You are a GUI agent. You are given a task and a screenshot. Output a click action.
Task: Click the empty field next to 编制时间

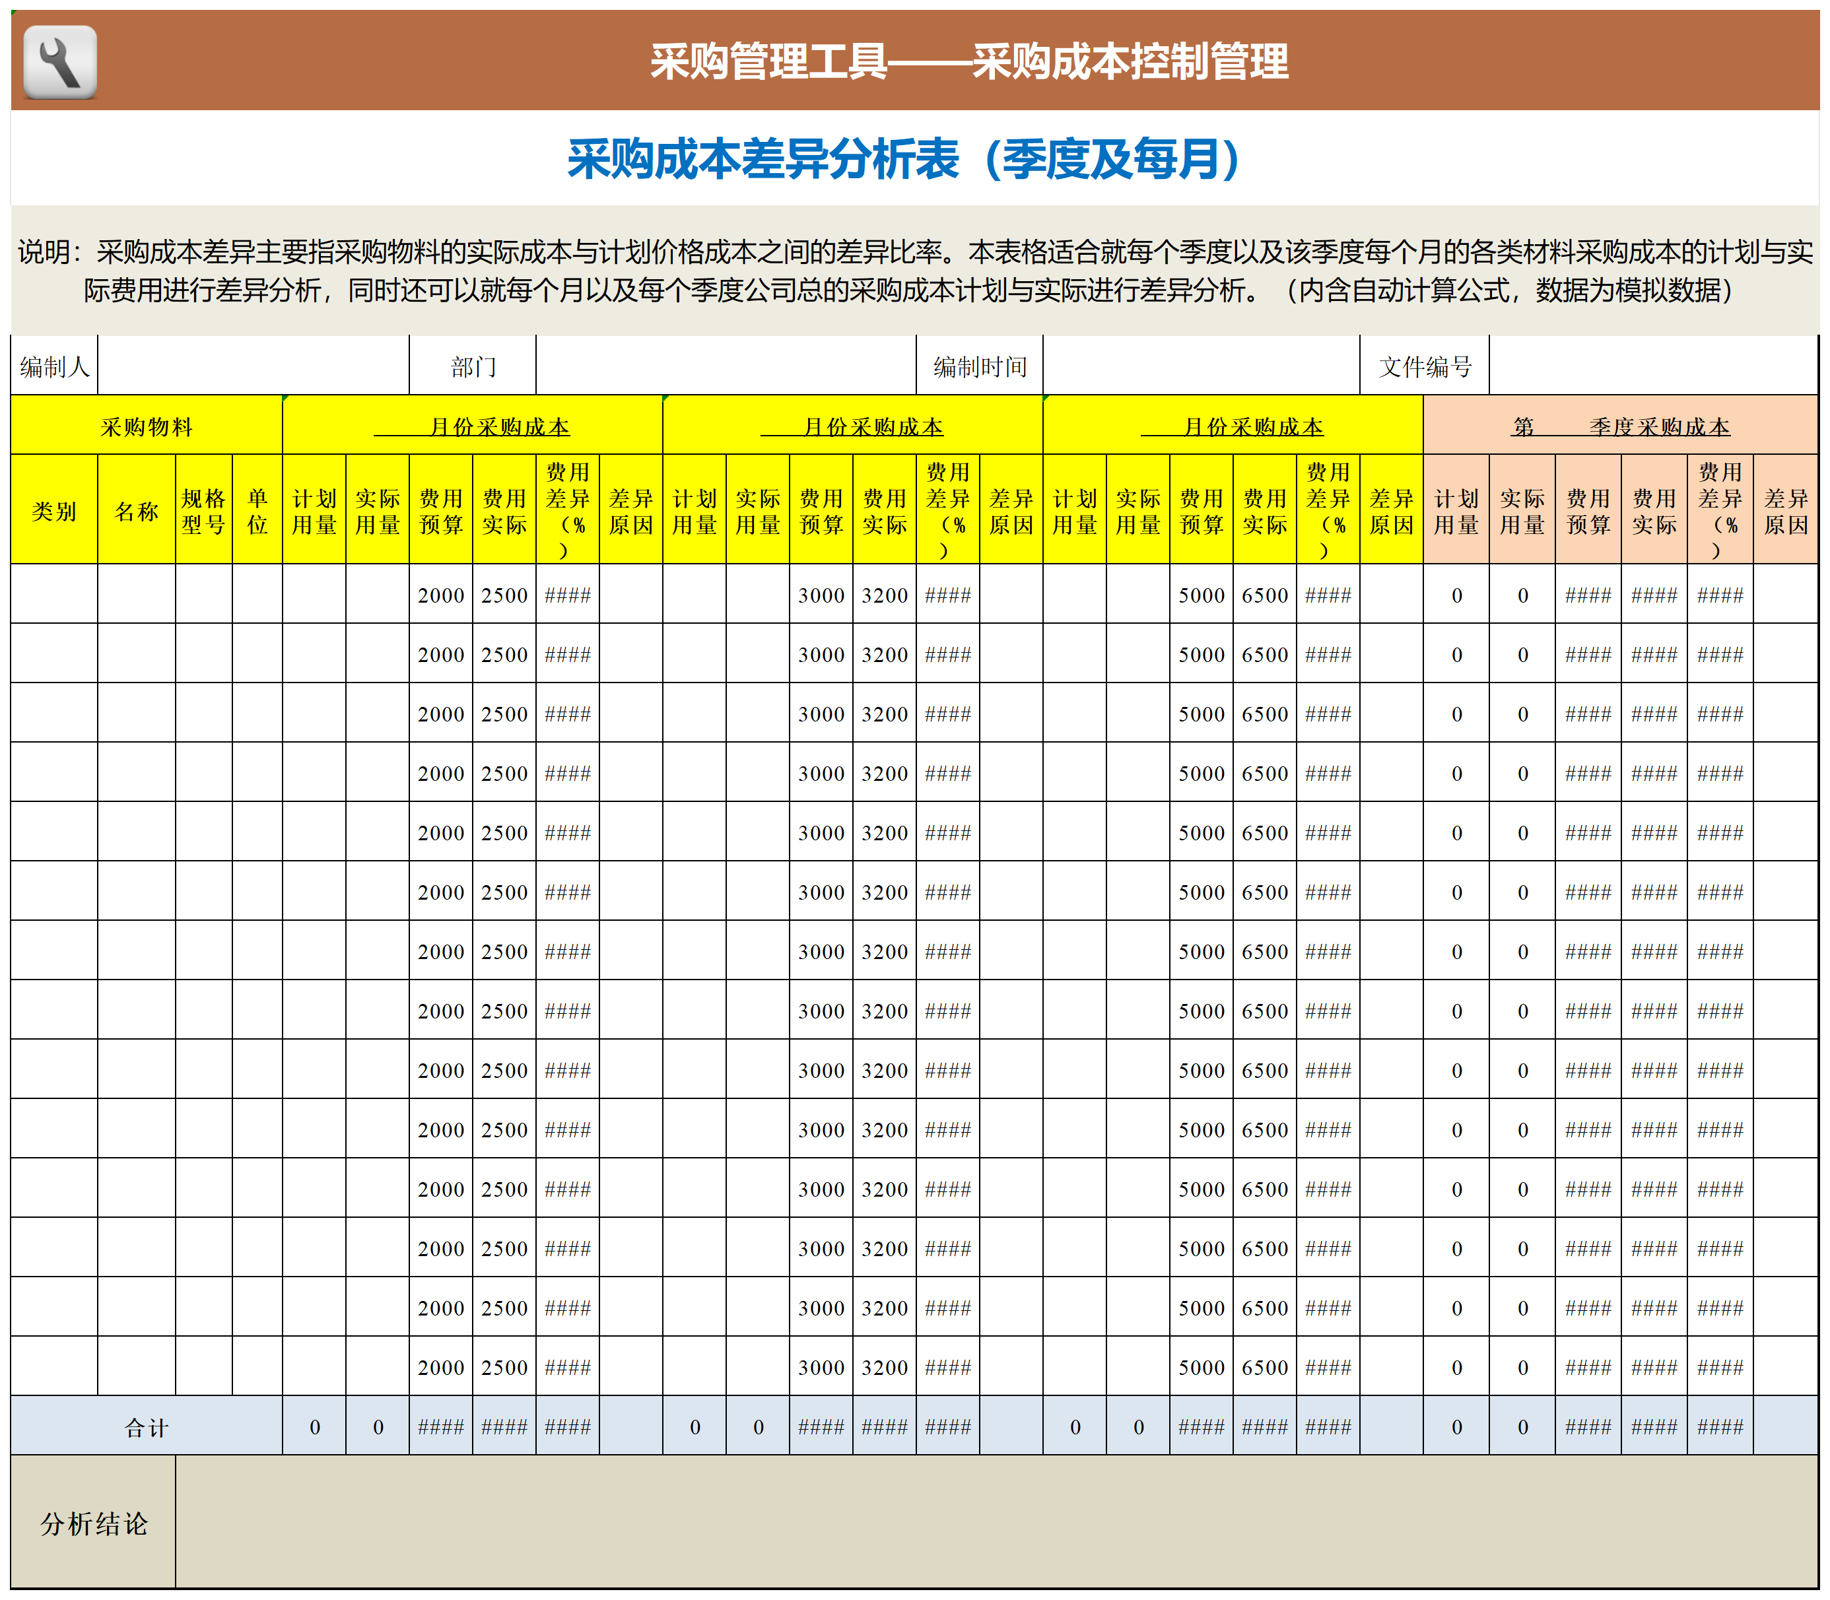pyautogui.click(x=1202, y=366)
